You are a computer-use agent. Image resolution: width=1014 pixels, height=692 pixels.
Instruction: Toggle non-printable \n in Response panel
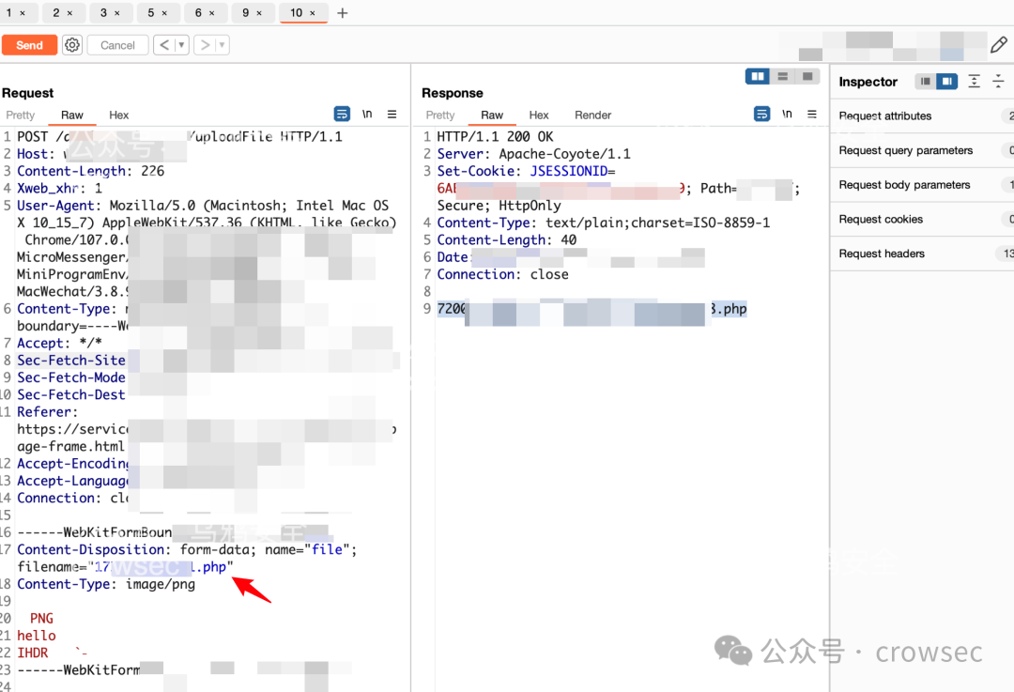pyautogui.click(x=787, y=114)
